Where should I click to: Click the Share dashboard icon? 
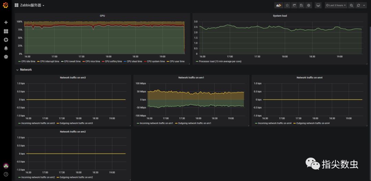[x=294, y=5]
